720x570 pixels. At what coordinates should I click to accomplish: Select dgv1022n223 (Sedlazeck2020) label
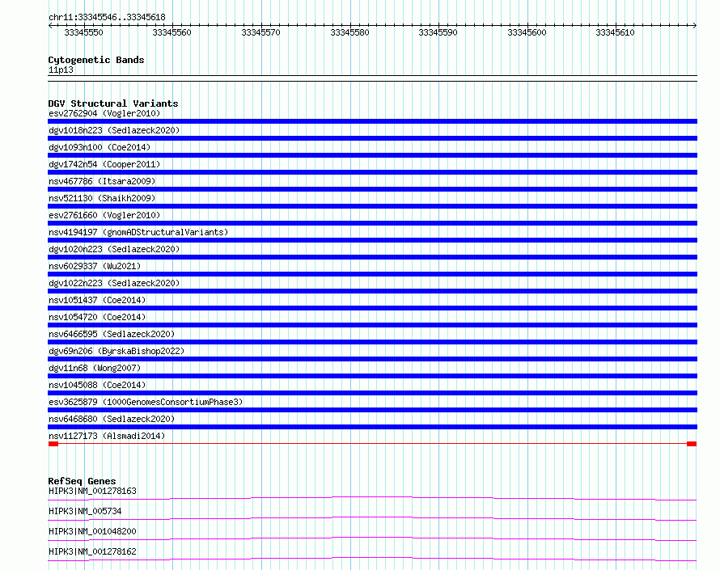pos(114,283)
